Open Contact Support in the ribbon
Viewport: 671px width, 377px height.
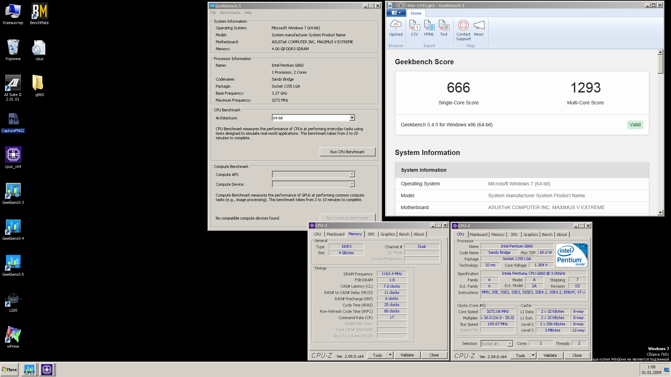click(x=463, y=30)
